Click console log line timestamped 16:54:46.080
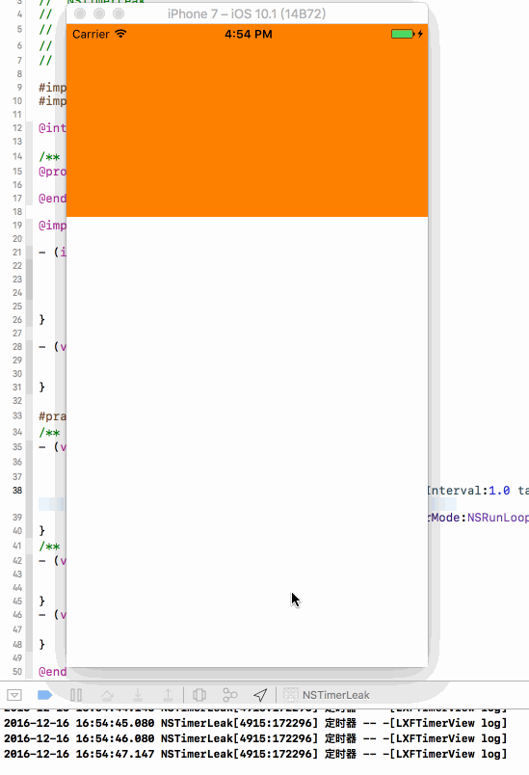Screen dimensions: 529x775 tap(256, 738)
